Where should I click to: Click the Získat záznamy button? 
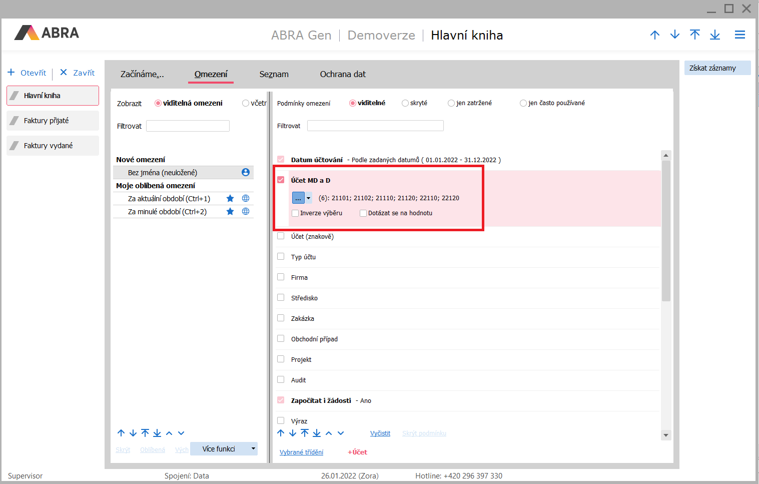[717, 68]
